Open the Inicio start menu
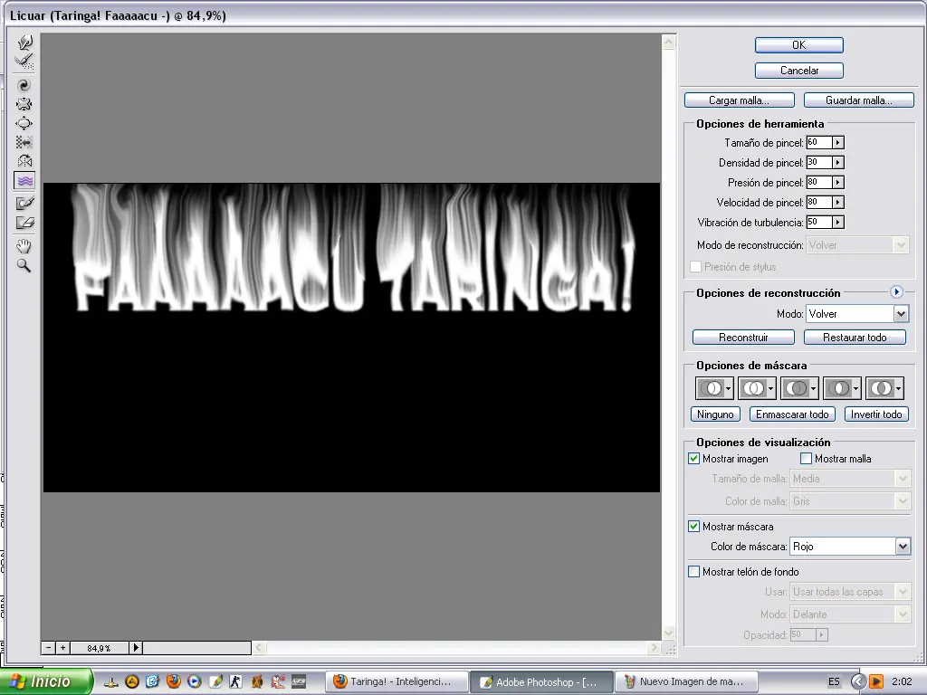The image size is (927, 695). tap(46, 681)
